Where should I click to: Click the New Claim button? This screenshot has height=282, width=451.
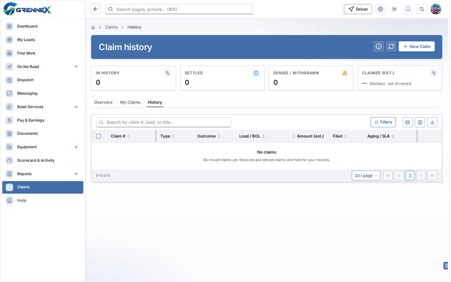coord(417,47)
